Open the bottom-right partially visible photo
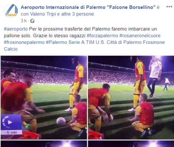174x147 pixels. (x=131, y=144)
